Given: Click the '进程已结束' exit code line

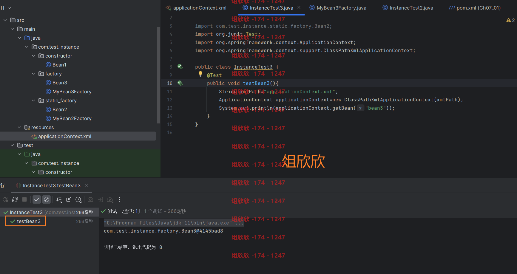Looking at the screenshot, I should 133,247.
